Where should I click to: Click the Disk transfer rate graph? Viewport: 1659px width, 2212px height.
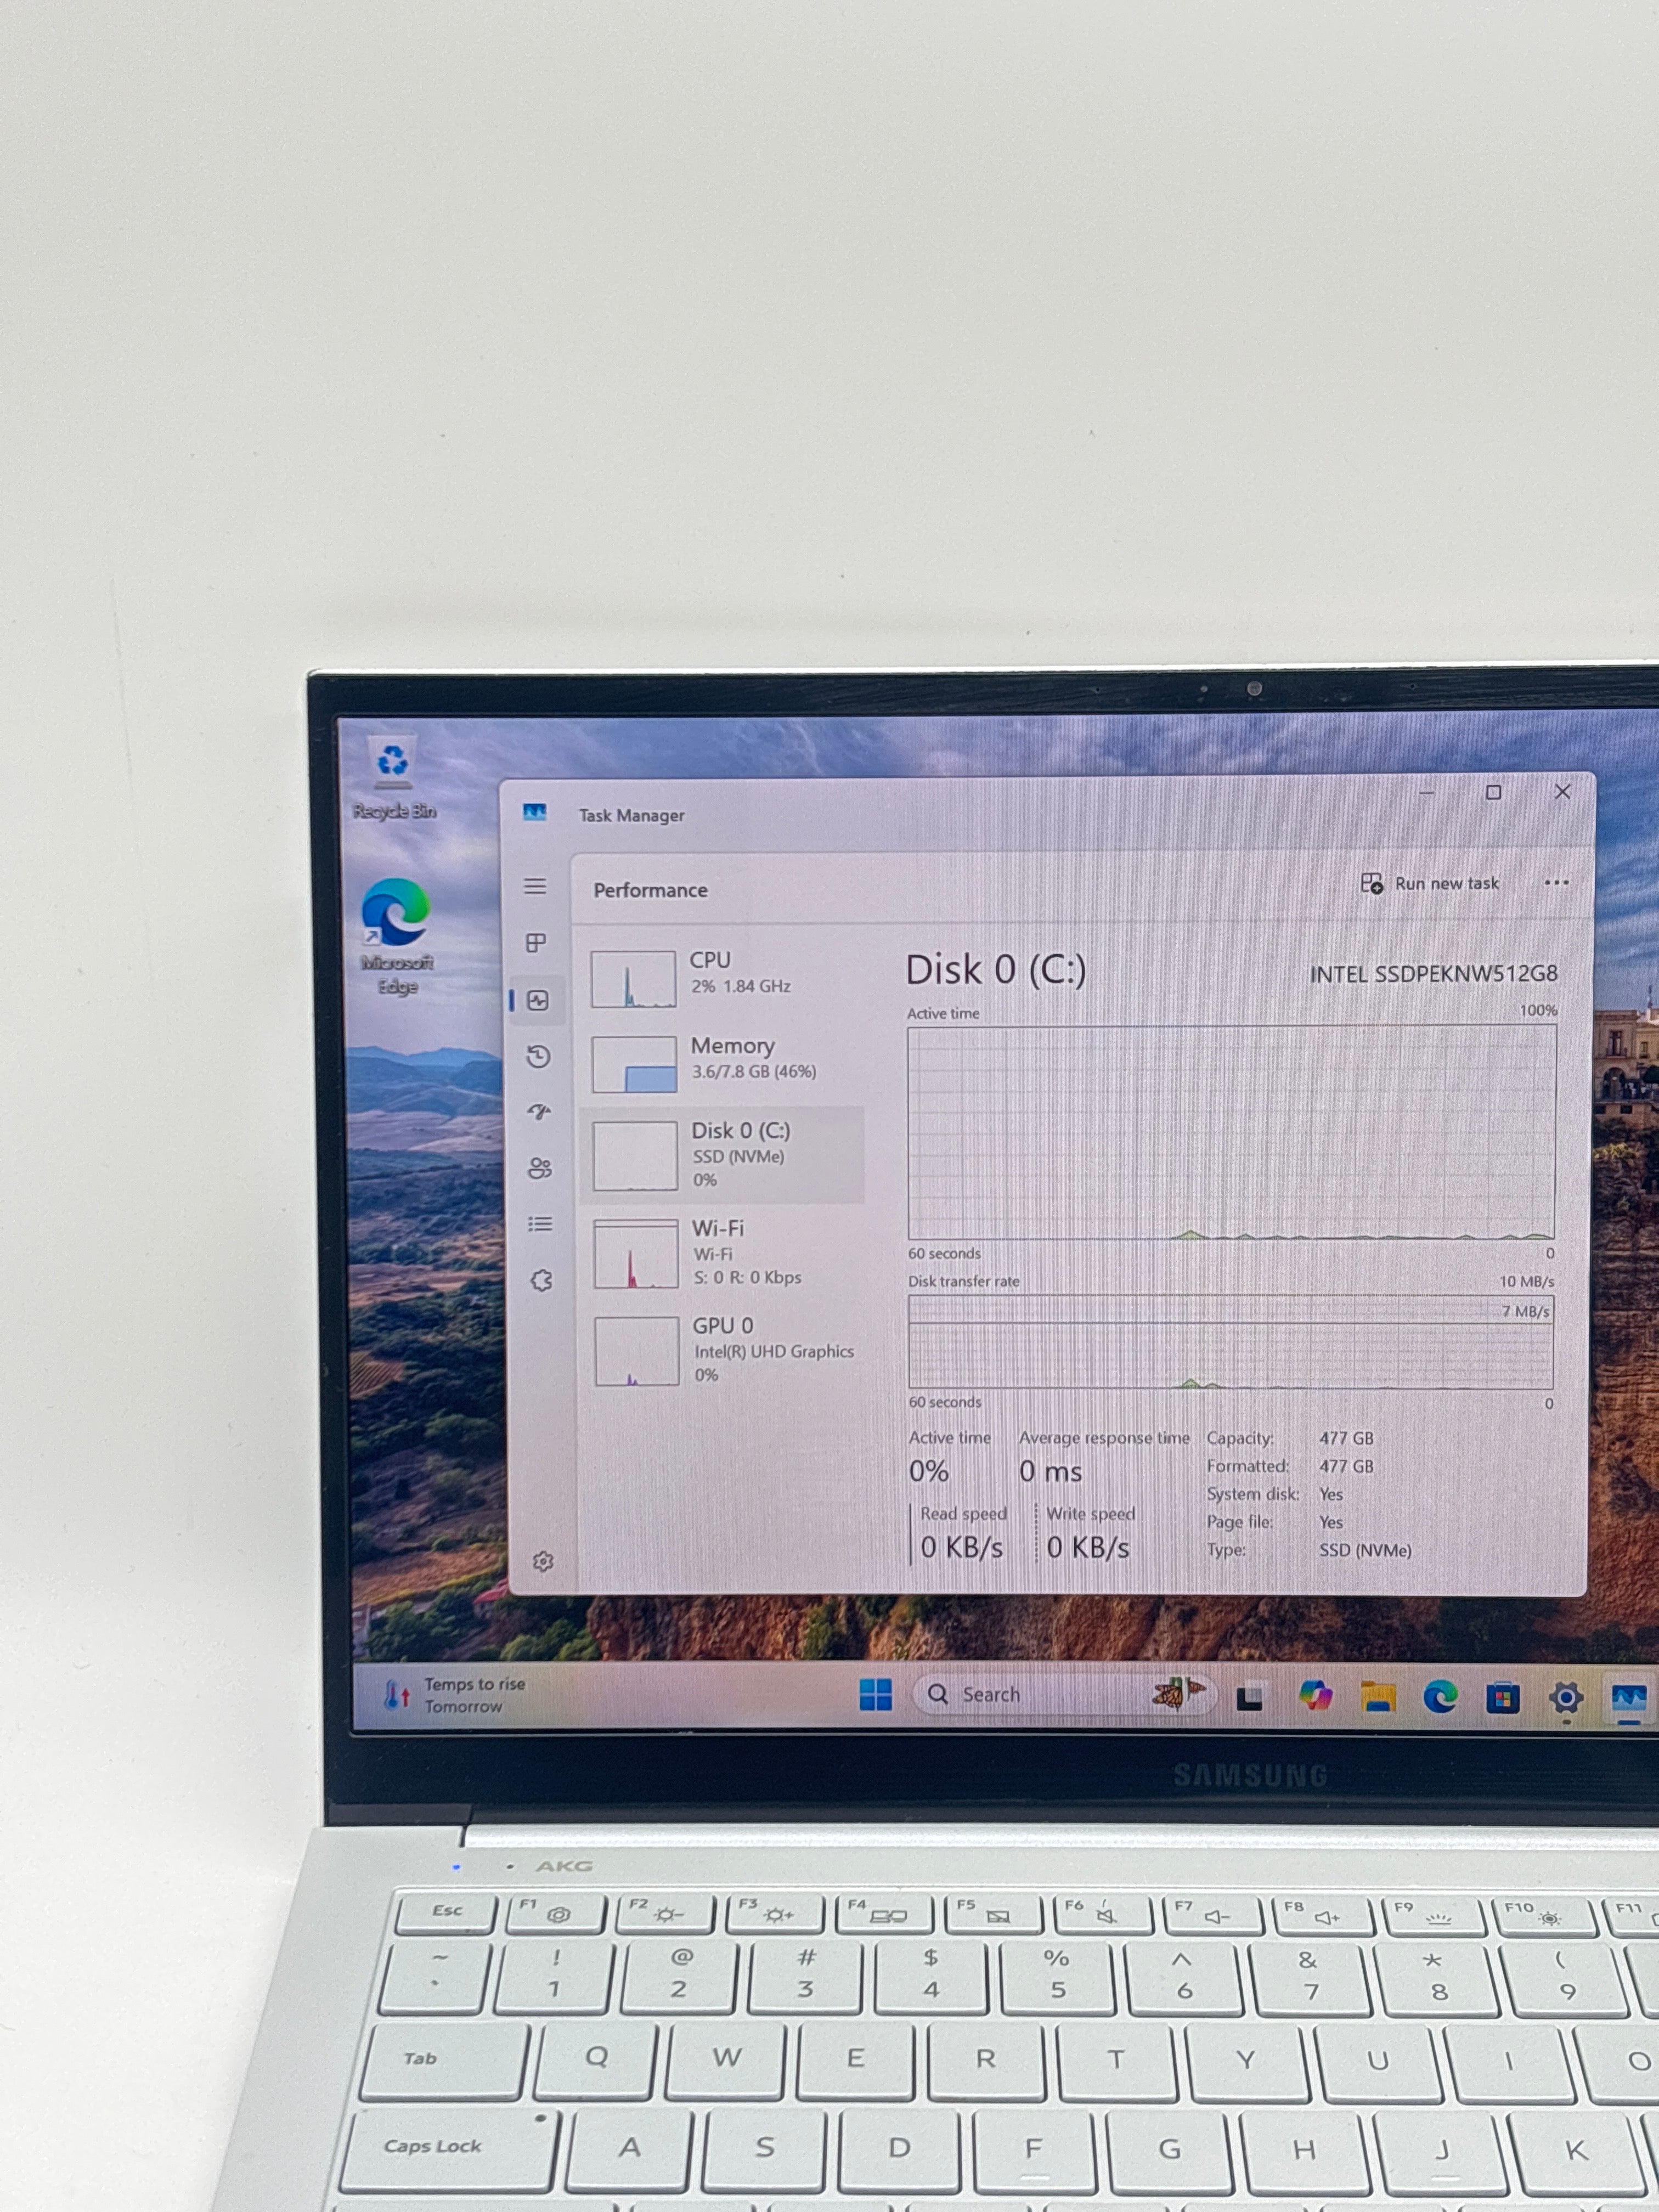[1231, 1342]
